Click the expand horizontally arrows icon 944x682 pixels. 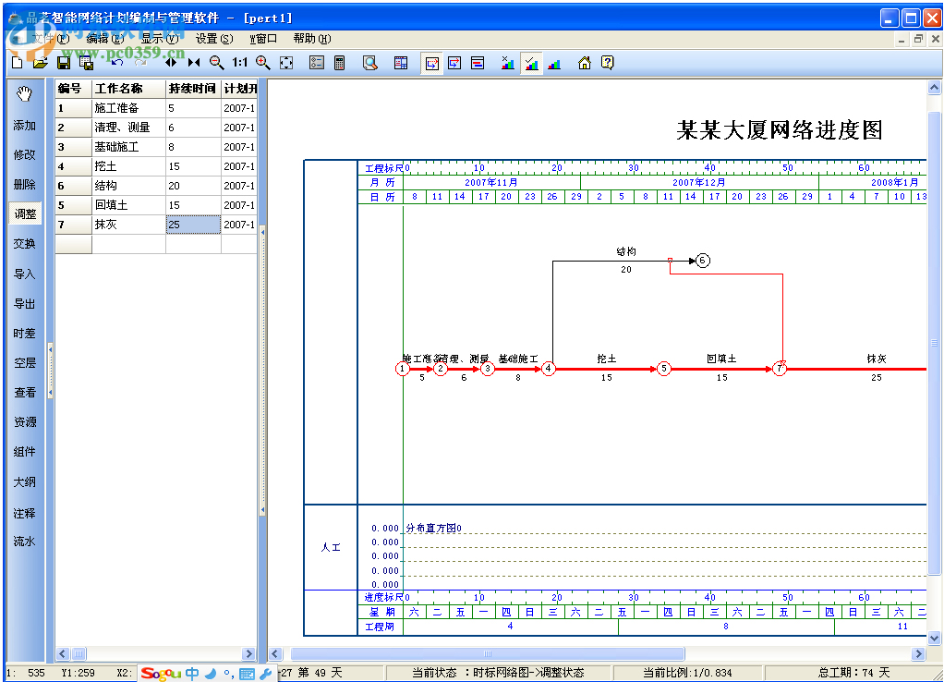(171, 62)
